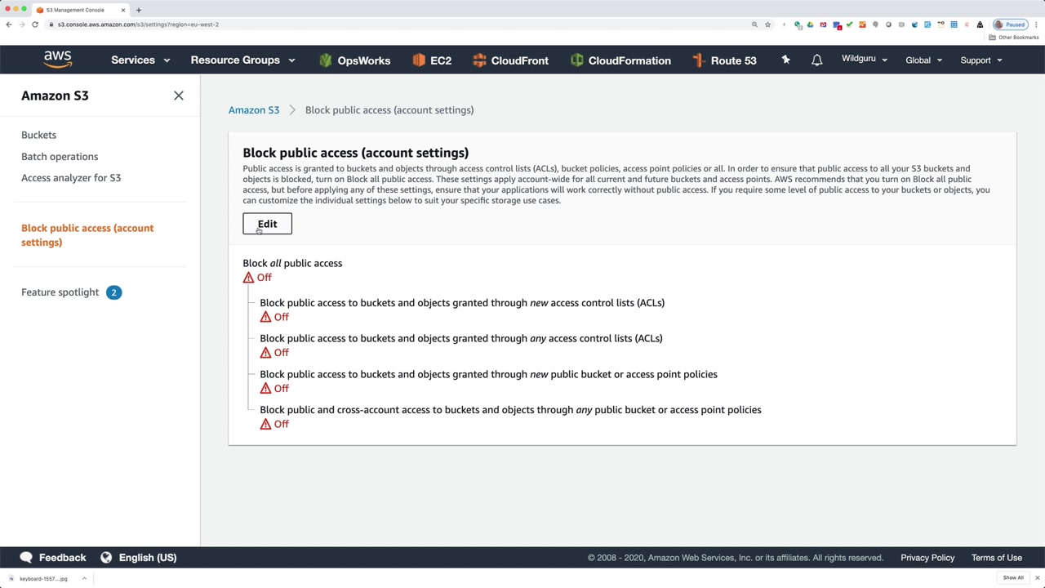Click the Edit button

267,224
